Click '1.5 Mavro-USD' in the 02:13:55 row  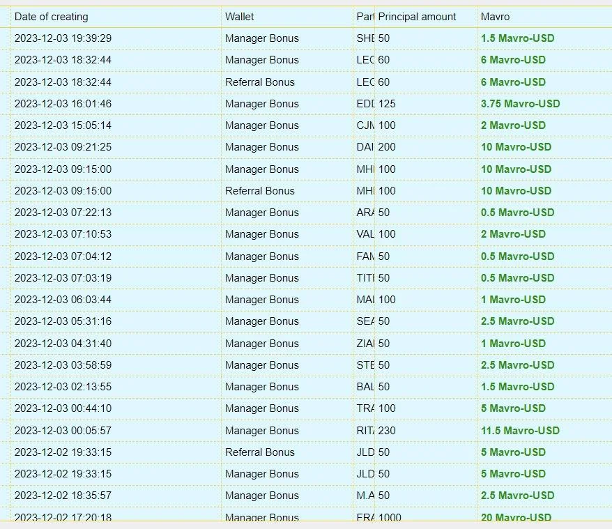pos(517,387)
